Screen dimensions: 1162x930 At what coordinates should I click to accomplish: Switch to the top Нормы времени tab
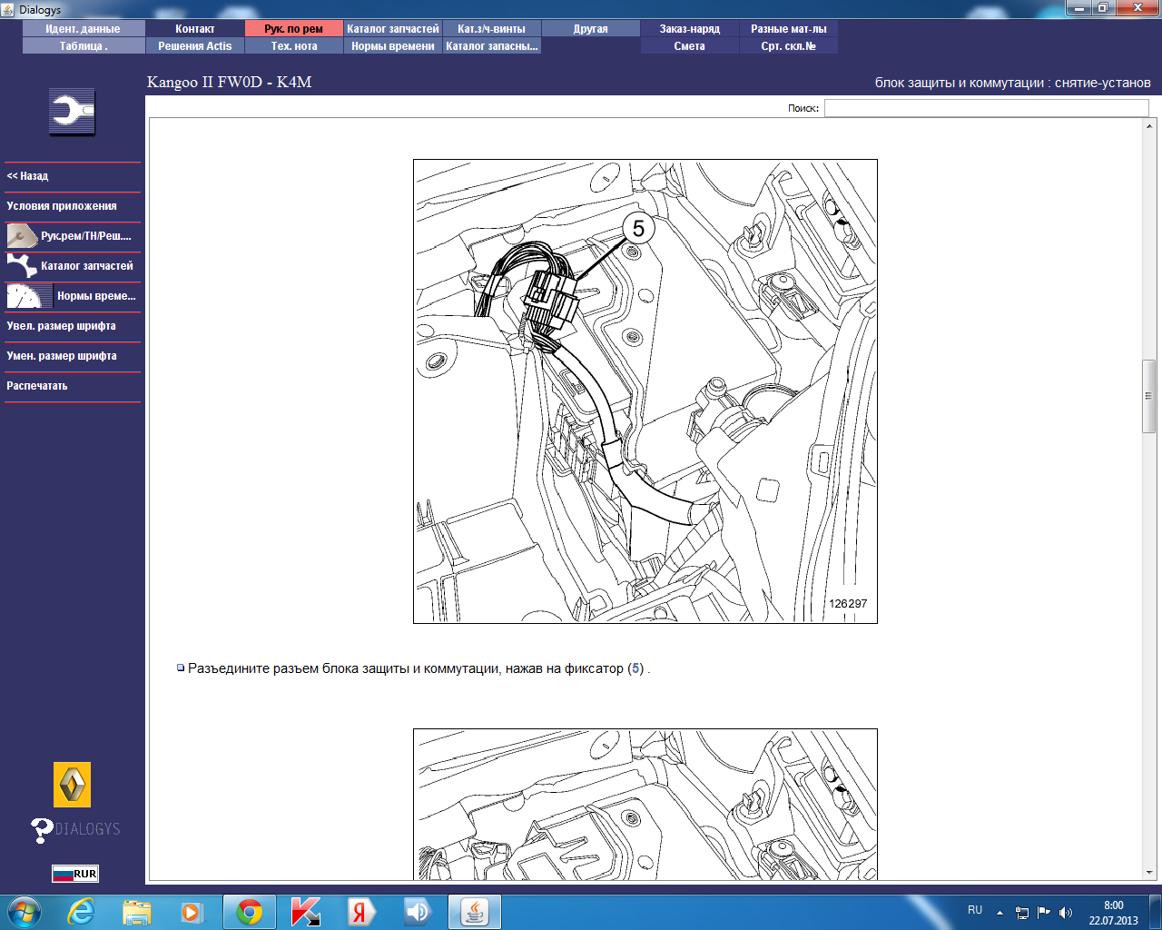[393, 46]
